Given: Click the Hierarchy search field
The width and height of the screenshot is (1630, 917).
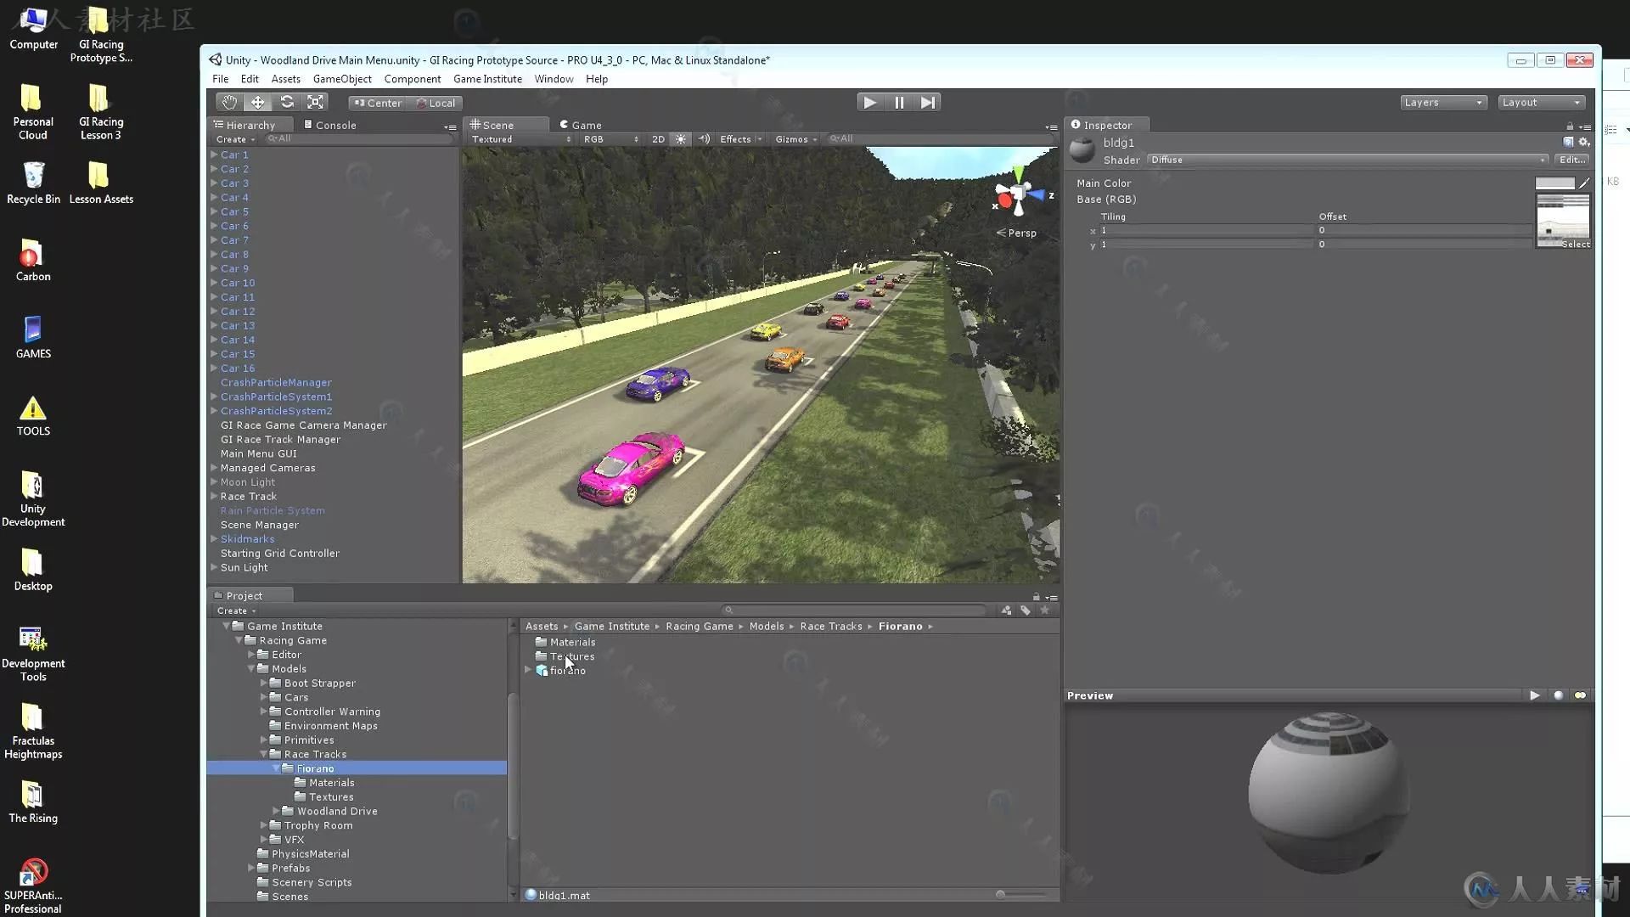Looking at the screenshot, I should [x=359, y=139].
